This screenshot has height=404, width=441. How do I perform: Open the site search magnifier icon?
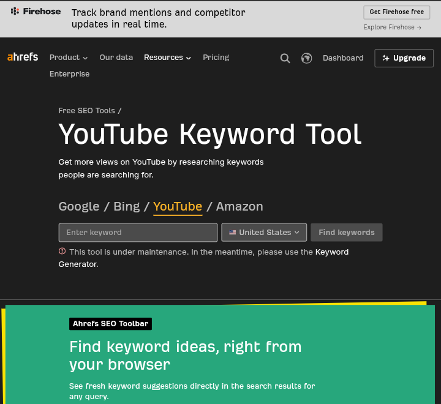[285, 58]
